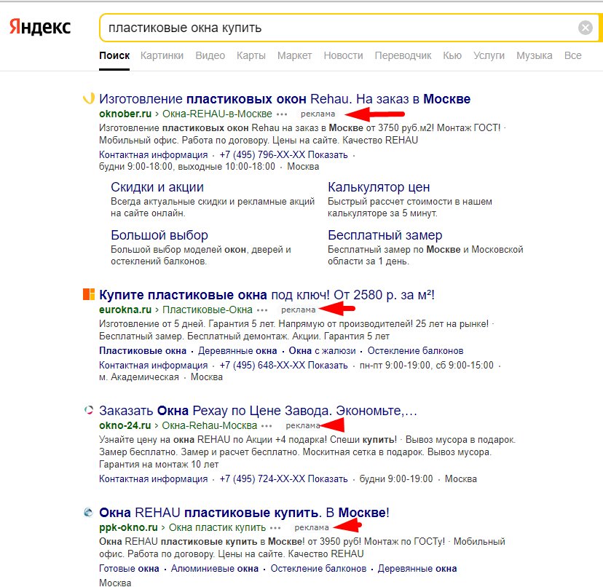
Task: Click the okno-24.ru round favicon
Action: (x=89, y=410)
